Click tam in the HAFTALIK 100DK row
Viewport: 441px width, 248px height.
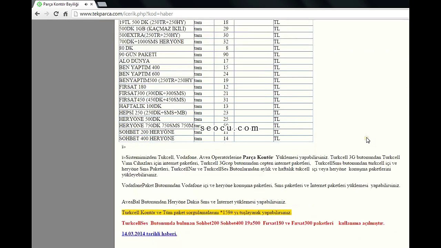pos(198,106)
